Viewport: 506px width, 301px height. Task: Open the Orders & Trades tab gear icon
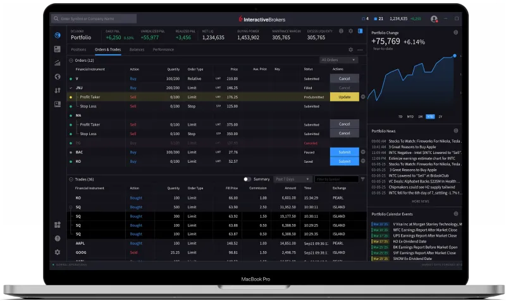351,50
